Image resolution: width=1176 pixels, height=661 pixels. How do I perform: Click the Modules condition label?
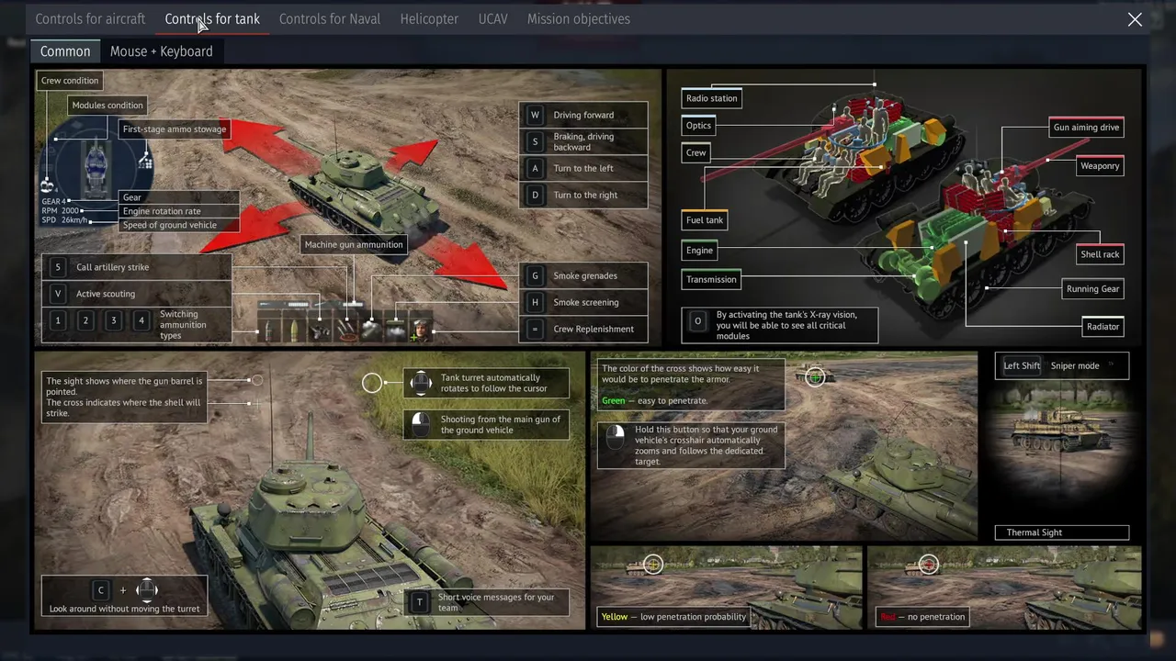tap(107, 106)
